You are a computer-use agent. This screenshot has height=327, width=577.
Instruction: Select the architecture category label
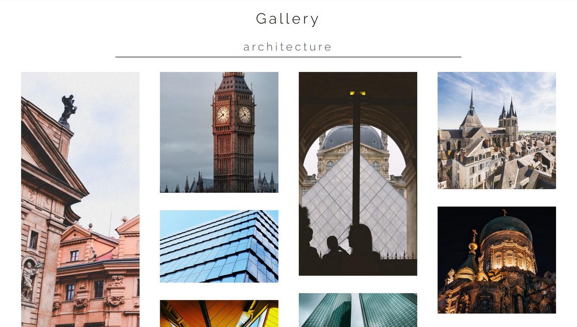[288, 47]
